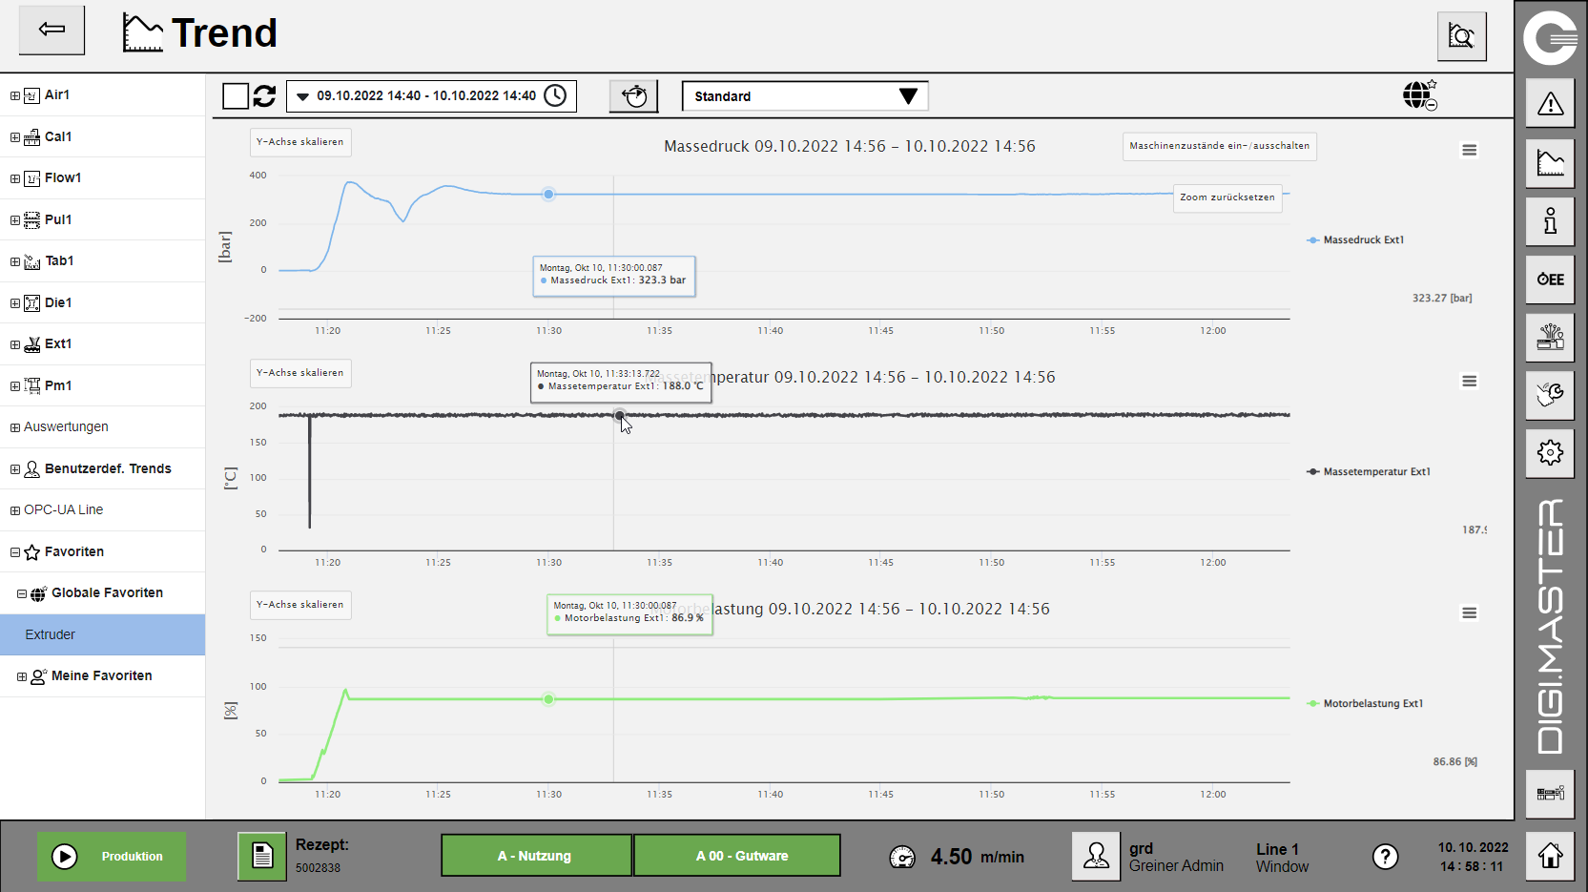Expand the Tab1 tree node
The image size is (1588, 892).
point(14,261)
